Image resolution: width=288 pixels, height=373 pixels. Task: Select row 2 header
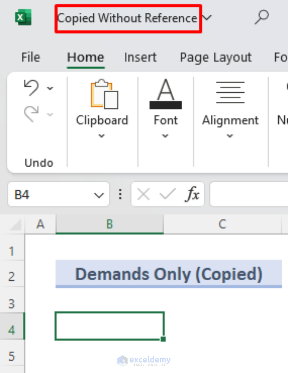pyautogui.click(x=12, y=277)
